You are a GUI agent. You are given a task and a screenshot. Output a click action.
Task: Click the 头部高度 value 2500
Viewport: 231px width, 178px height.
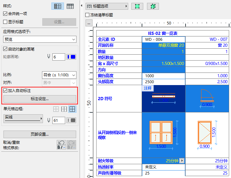tap(164, 82)
